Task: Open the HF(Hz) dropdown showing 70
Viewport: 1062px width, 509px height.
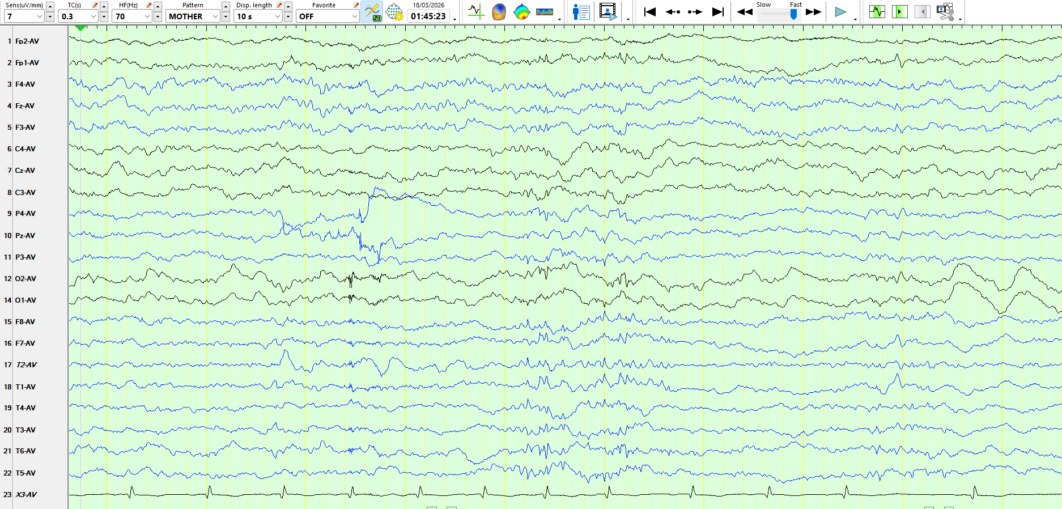Action: point(132,16)
